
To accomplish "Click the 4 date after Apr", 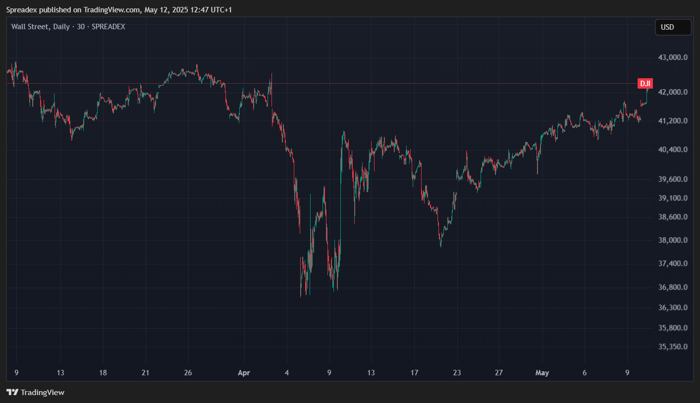I will [287, 373].
